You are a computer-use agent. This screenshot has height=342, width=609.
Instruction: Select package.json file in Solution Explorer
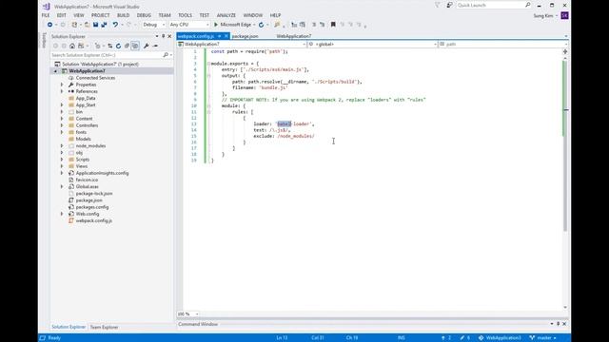[x=89, y=200]
